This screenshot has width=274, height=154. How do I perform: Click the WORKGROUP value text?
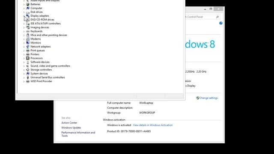147,113
